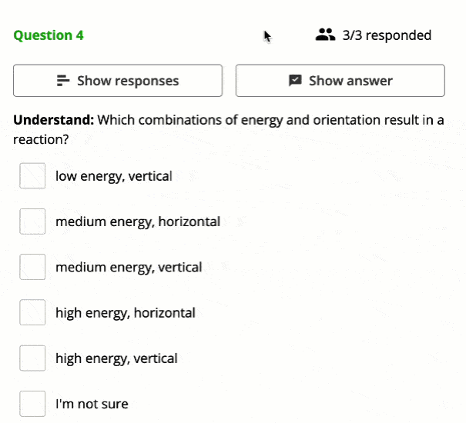Check the low energy, vertical option
The width and height of the screenshot is (466, 423).
[x=32, y=175]
